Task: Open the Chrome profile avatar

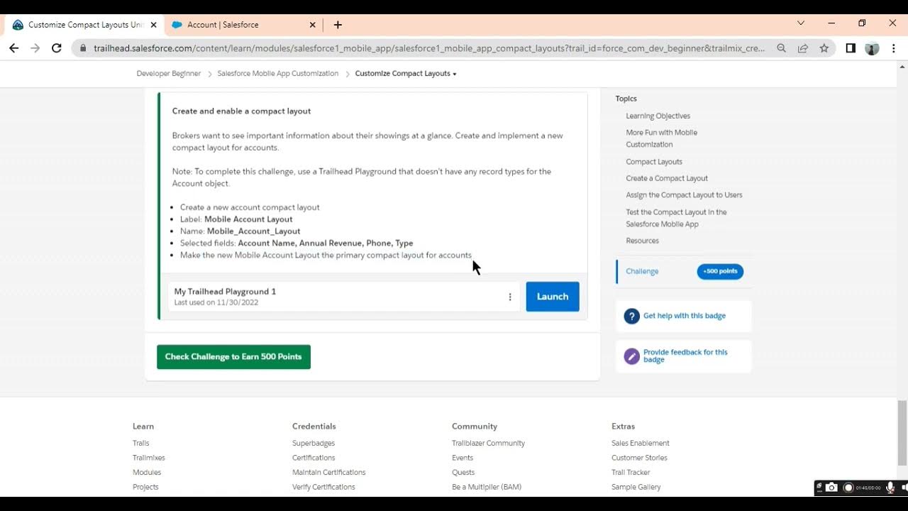Action: [x=872, y=48]
